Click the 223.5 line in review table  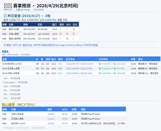[x=55, y=39]
